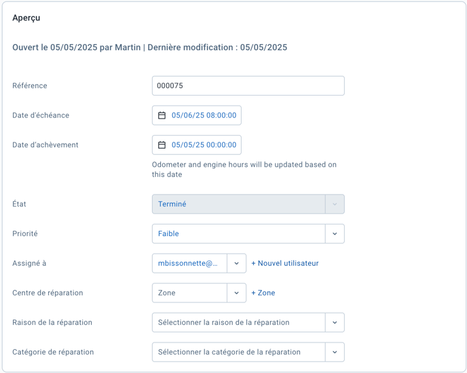Click the calendar icon for Date d'échéance
Image resolution: width=467 pixels, height=373 pixels.
162,115
